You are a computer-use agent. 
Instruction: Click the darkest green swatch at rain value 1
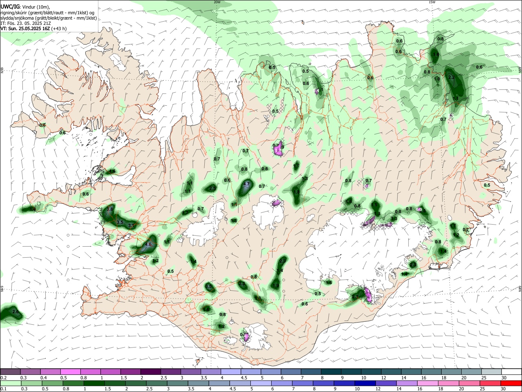click(94, 383)
